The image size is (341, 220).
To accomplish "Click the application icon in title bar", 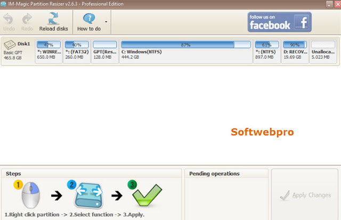I will tap(3, 4).
